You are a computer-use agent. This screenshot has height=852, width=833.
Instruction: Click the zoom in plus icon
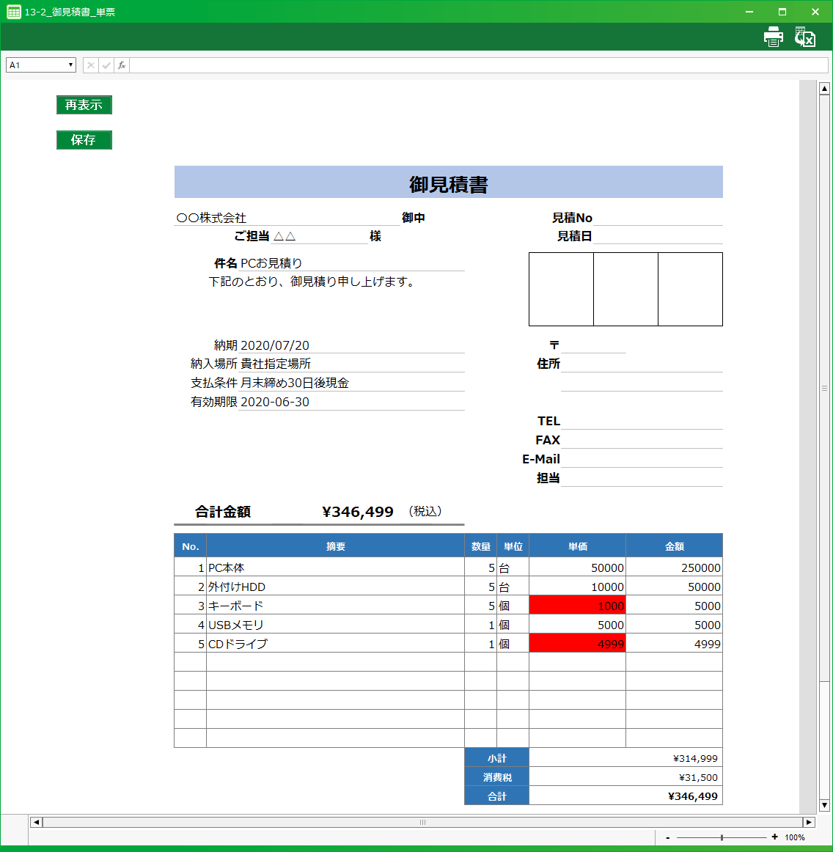click(774, 837)
